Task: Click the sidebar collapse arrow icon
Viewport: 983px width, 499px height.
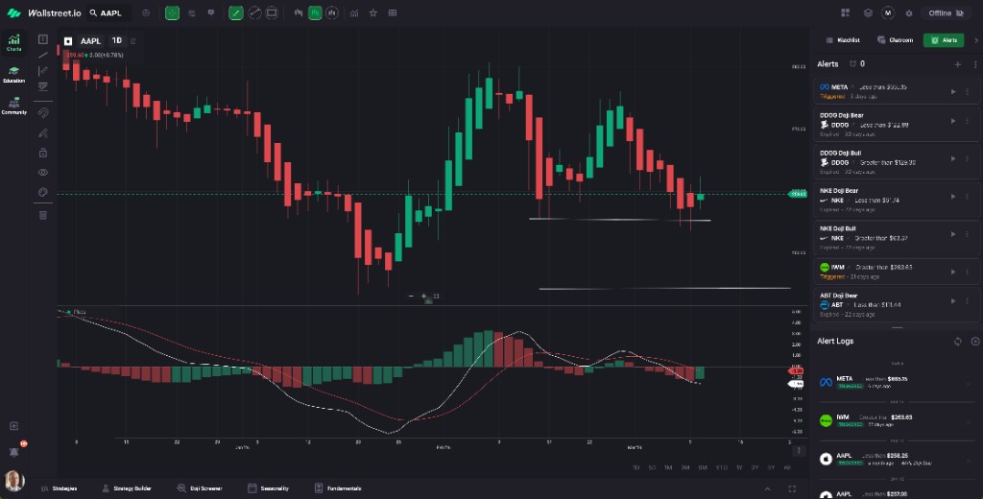Action: click(x=13, y=426)
